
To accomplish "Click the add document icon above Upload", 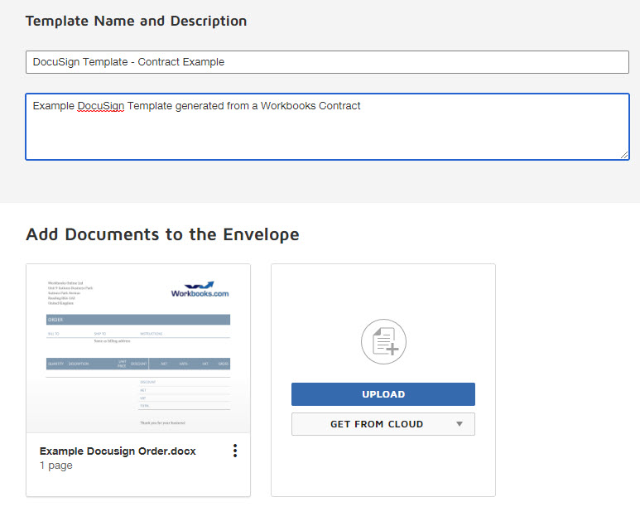I will pos(383,342).
